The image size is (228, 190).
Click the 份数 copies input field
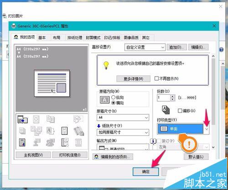coord(164,98)
